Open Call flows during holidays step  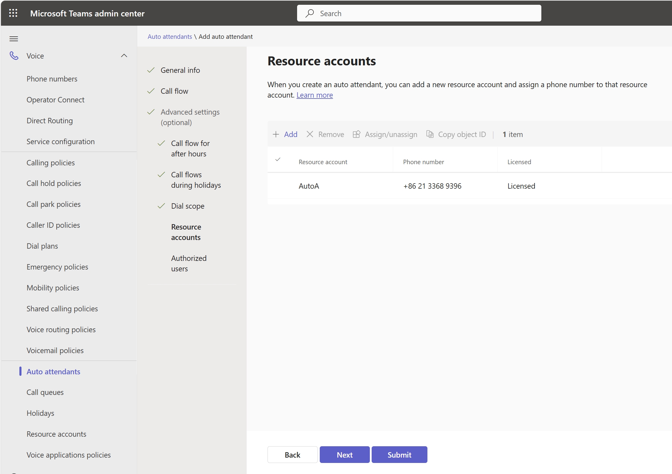click(196, 180)
